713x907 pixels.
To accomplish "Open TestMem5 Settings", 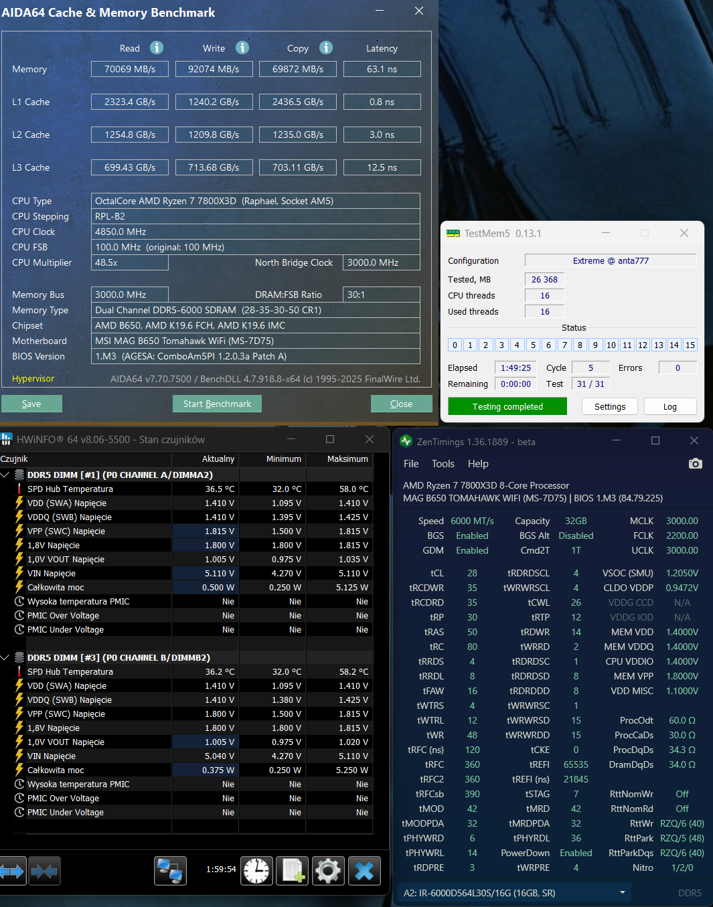I will [609, 406].
